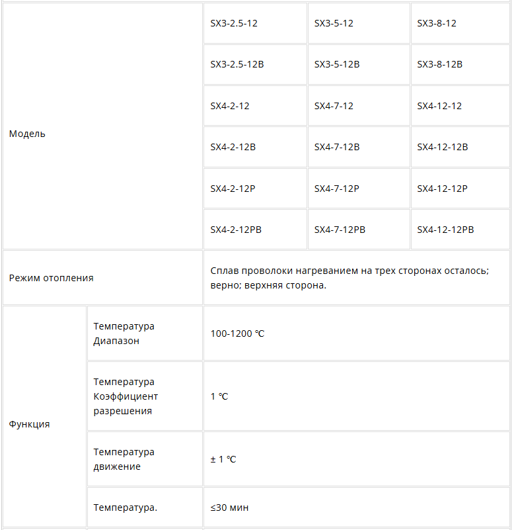516x530 pixels.
Task: Select the SX3-5-12 model cell
Action: point(359,23)
